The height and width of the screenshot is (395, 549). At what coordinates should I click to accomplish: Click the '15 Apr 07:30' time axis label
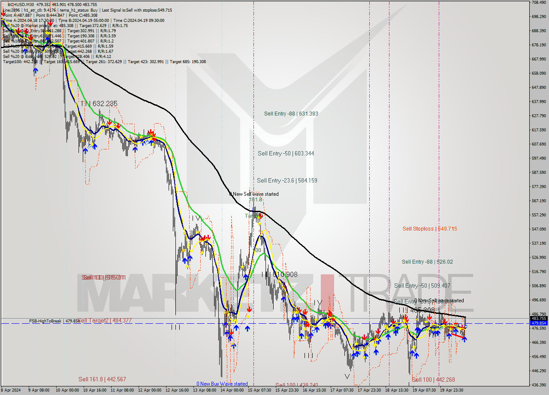pyautogui.click(x=259, y=391)
